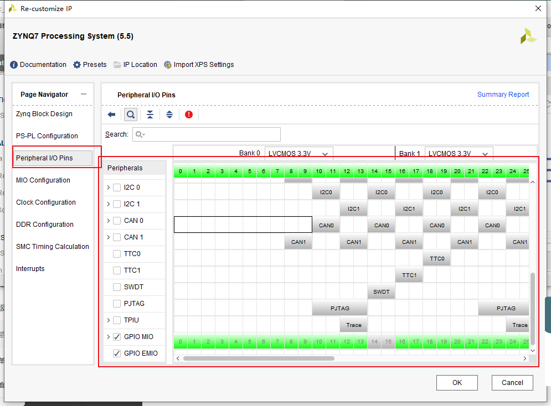
Task: Go to DDR Configuration page
Action: pos(45,224)
